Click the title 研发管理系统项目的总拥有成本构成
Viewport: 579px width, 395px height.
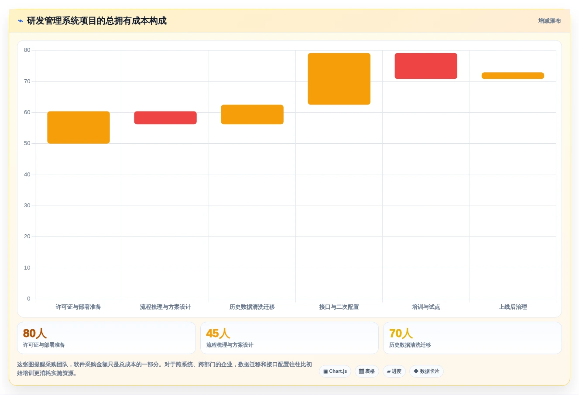point(97,21)
